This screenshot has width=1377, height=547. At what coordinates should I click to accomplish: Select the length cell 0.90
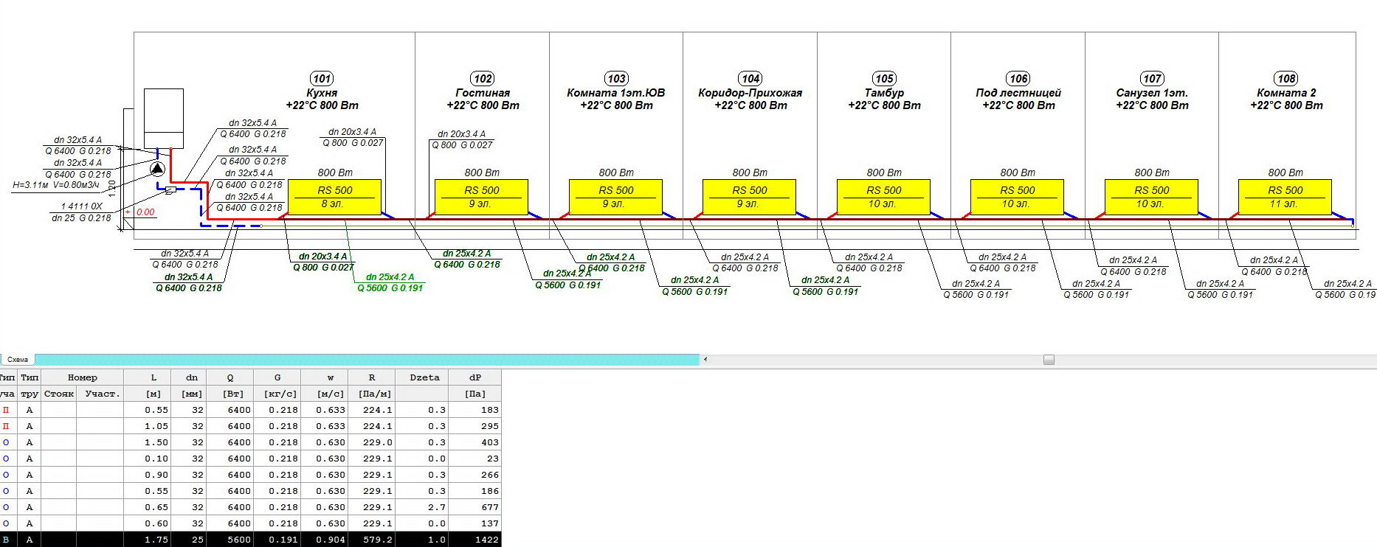[x=148, y=475]
